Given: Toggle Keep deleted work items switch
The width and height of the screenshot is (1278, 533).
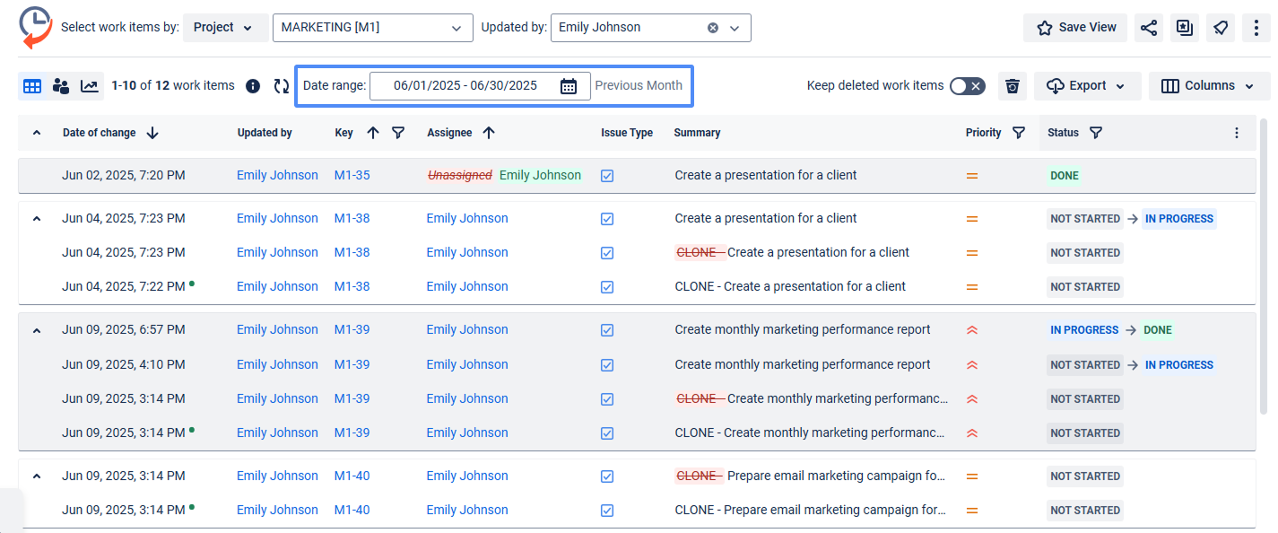Looking at the screenshot, I should [967, 86].
